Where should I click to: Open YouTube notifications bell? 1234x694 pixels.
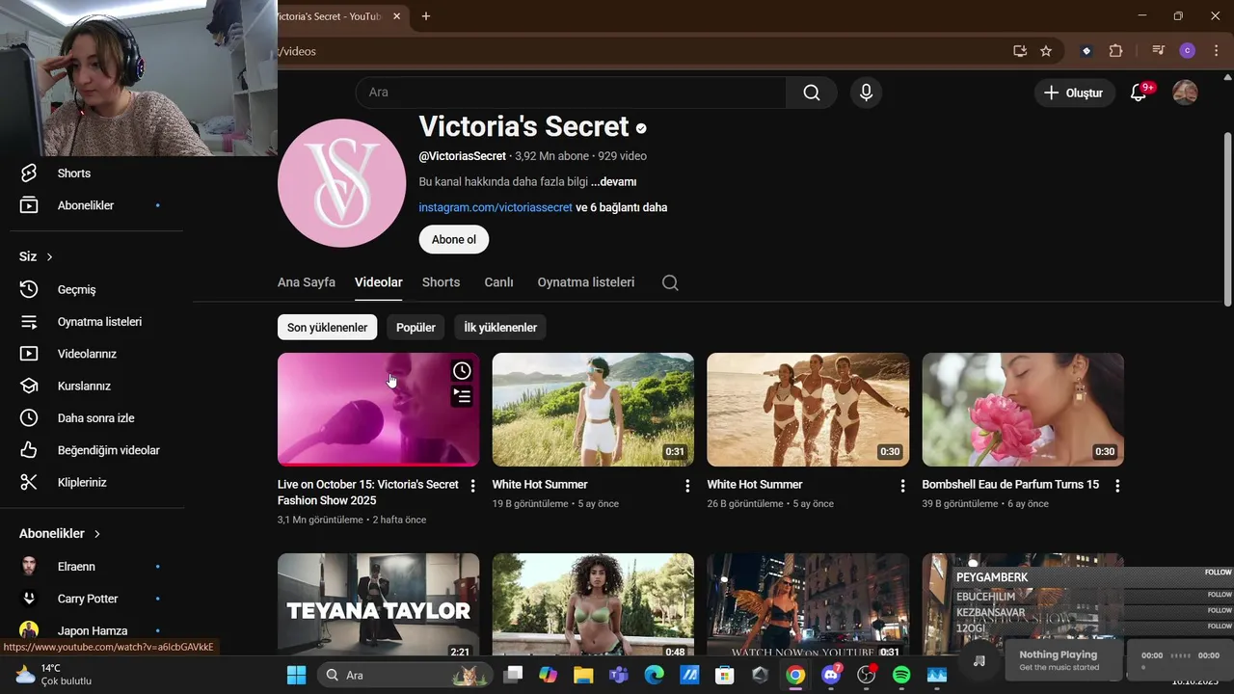[x=1139, y=93]
